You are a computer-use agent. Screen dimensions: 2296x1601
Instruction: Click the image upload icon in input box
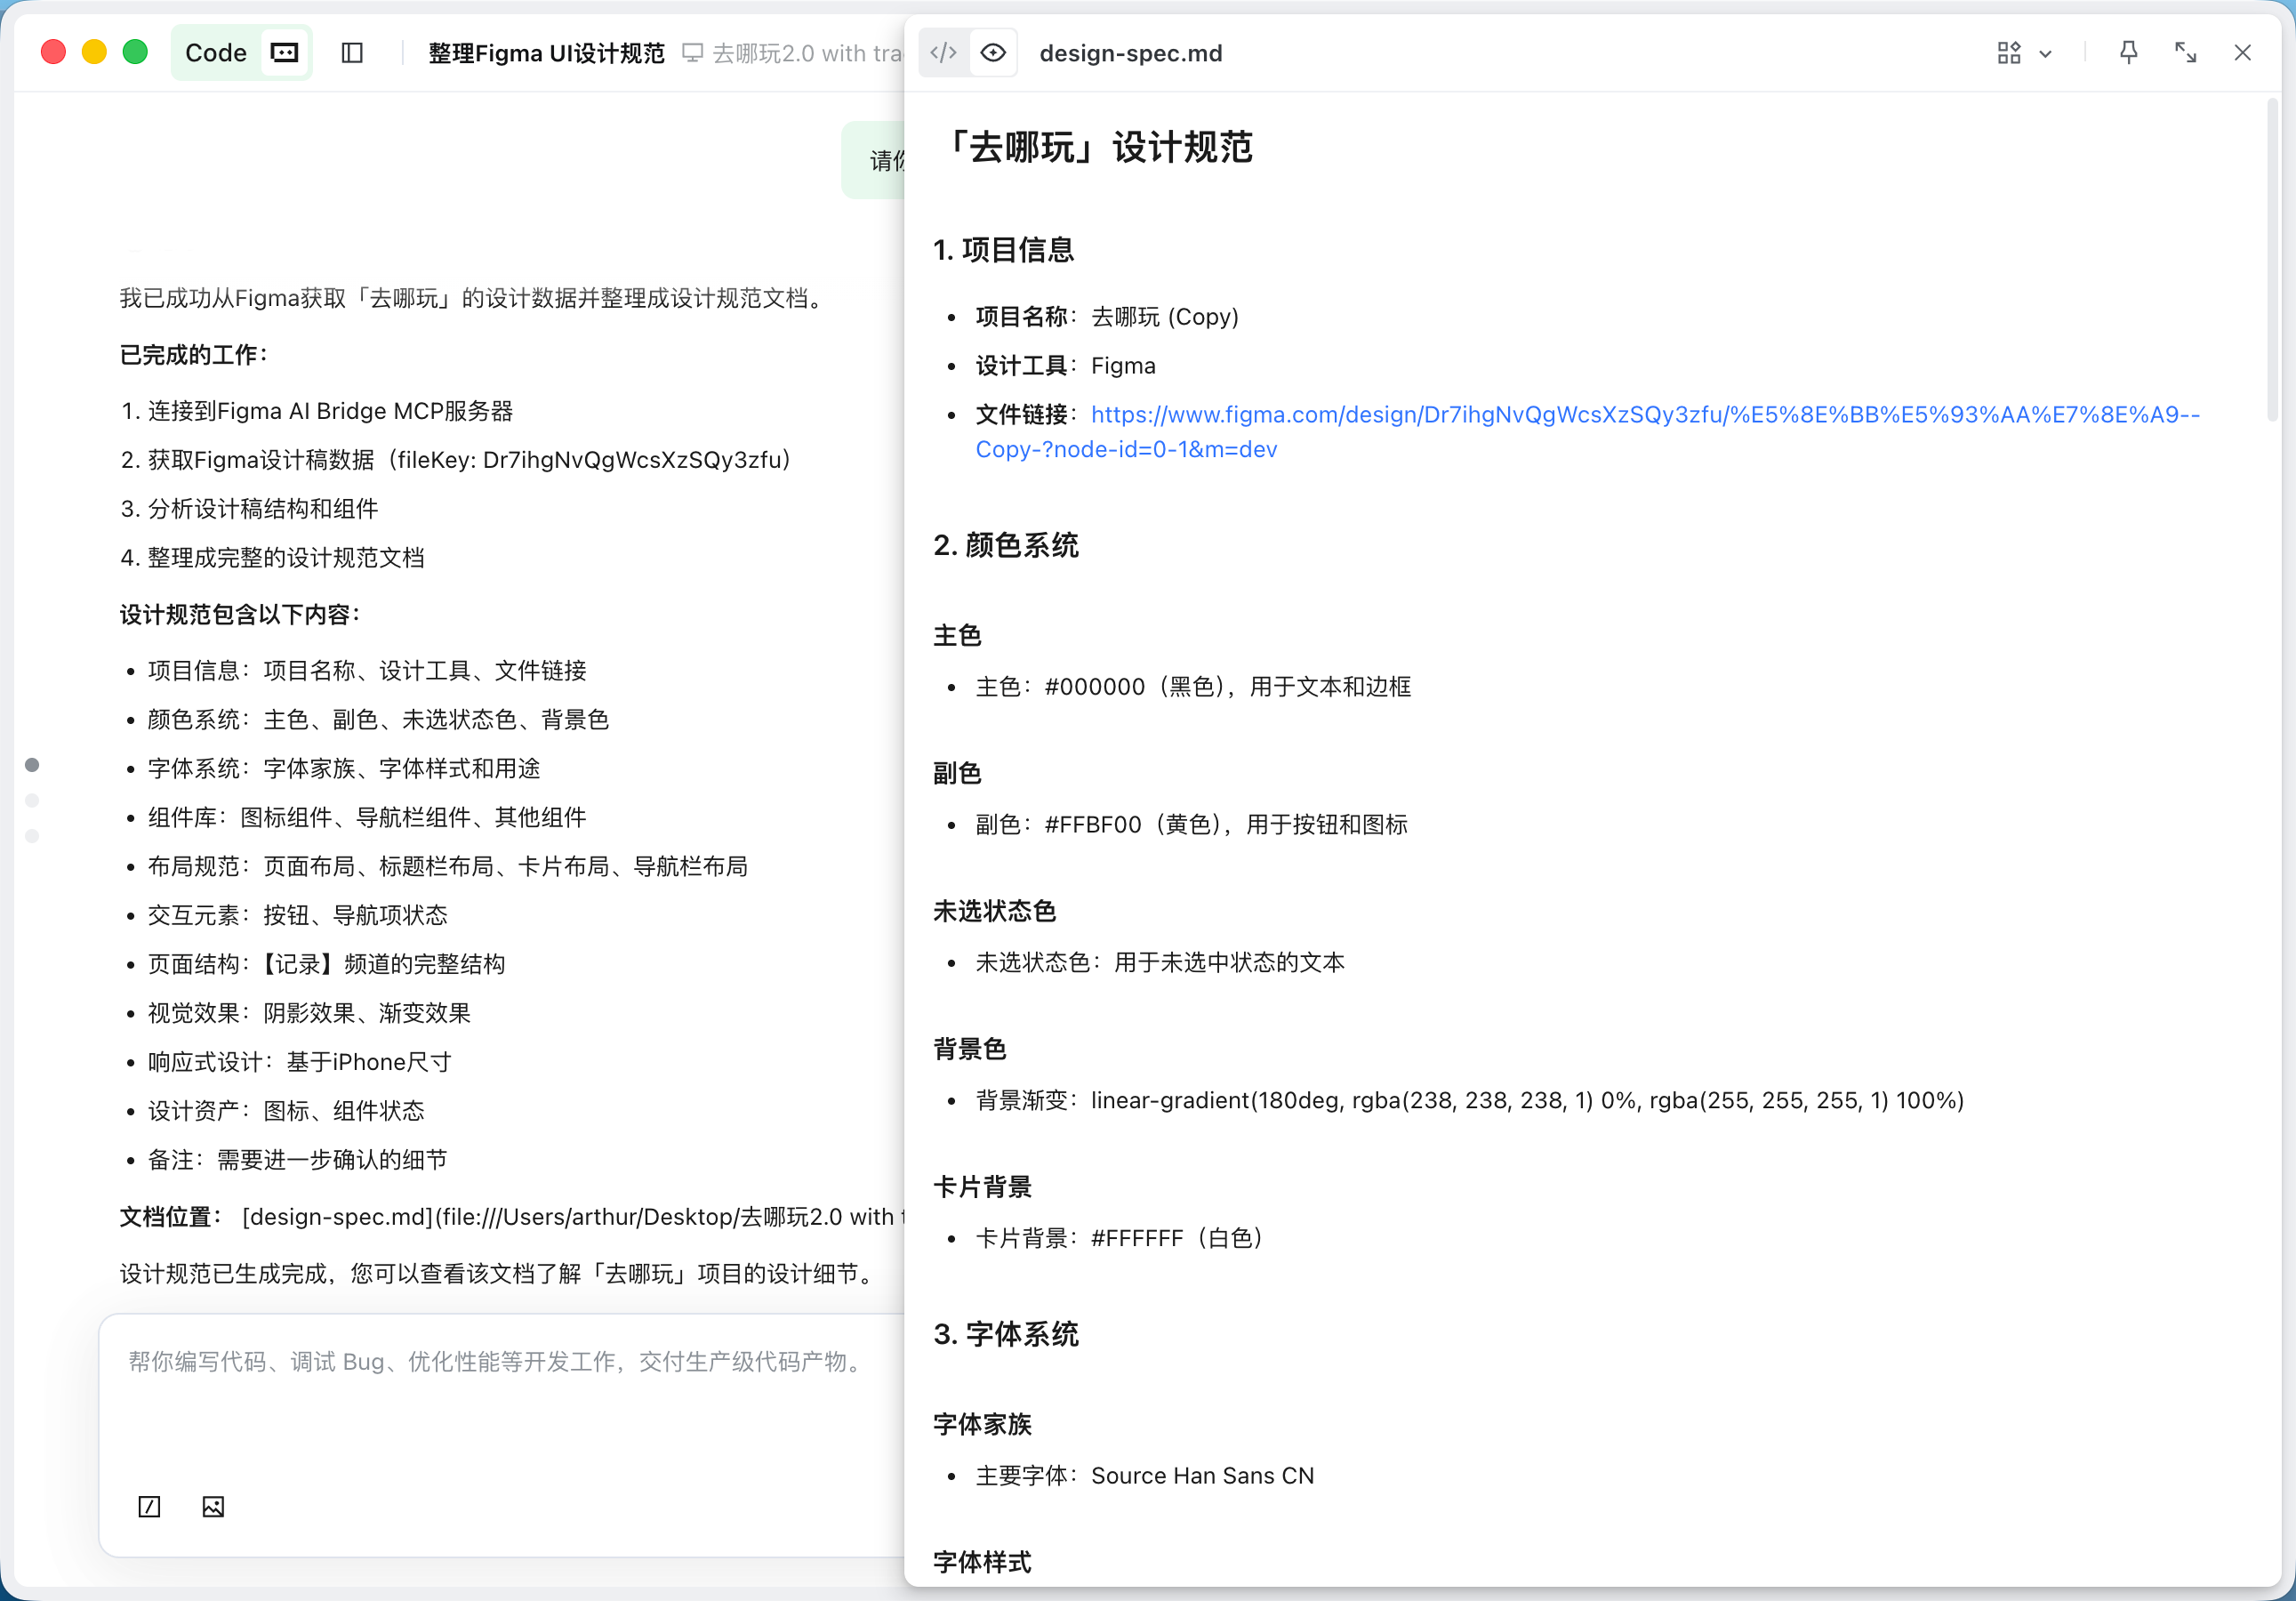pos(213,1506)
